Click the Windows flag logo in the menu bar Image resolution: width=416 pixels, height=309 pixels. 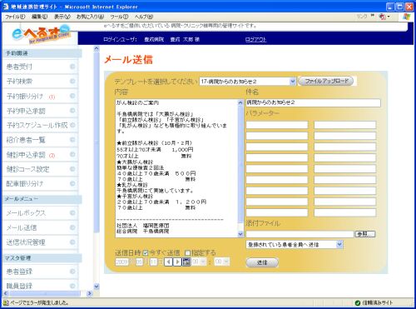tap(406, 17)
